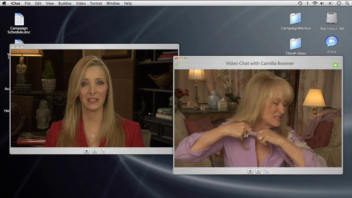This screenshot has height=198, width=352.
Task: Open the Help menu
Action: point(128,3)
